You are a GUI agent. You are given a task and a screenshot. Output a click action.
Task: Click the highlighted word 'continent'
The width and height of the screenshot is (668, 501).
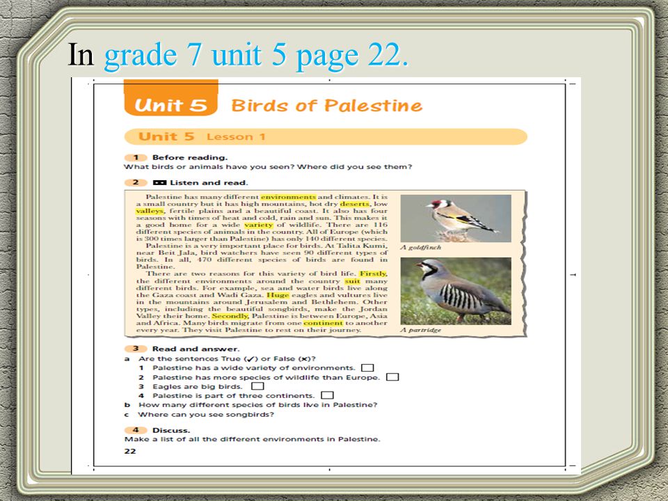click(x=323, y=323)
